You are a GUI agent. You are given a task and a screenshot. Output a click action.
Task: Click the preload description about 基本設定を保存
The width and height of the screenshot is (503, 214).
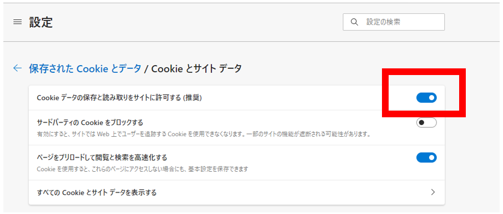coord(143,169)
